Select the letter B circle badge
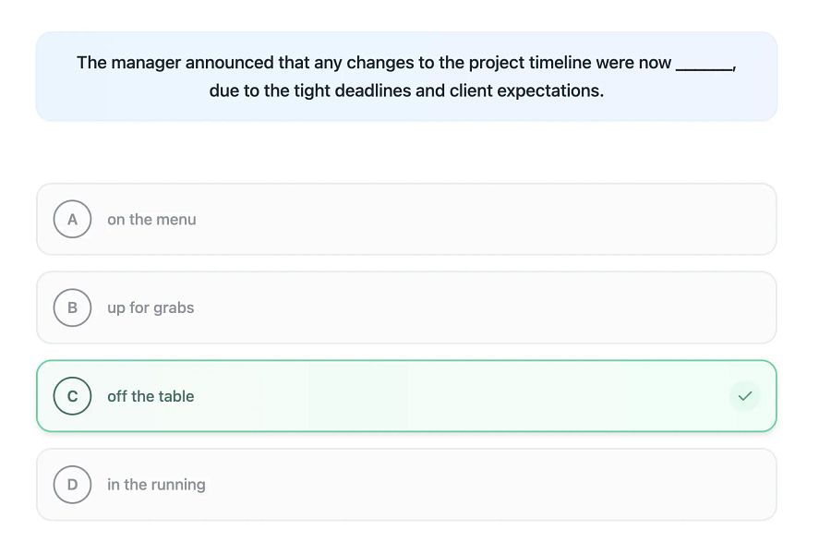This screenshot has width=819, height=554. click(73, 308)
